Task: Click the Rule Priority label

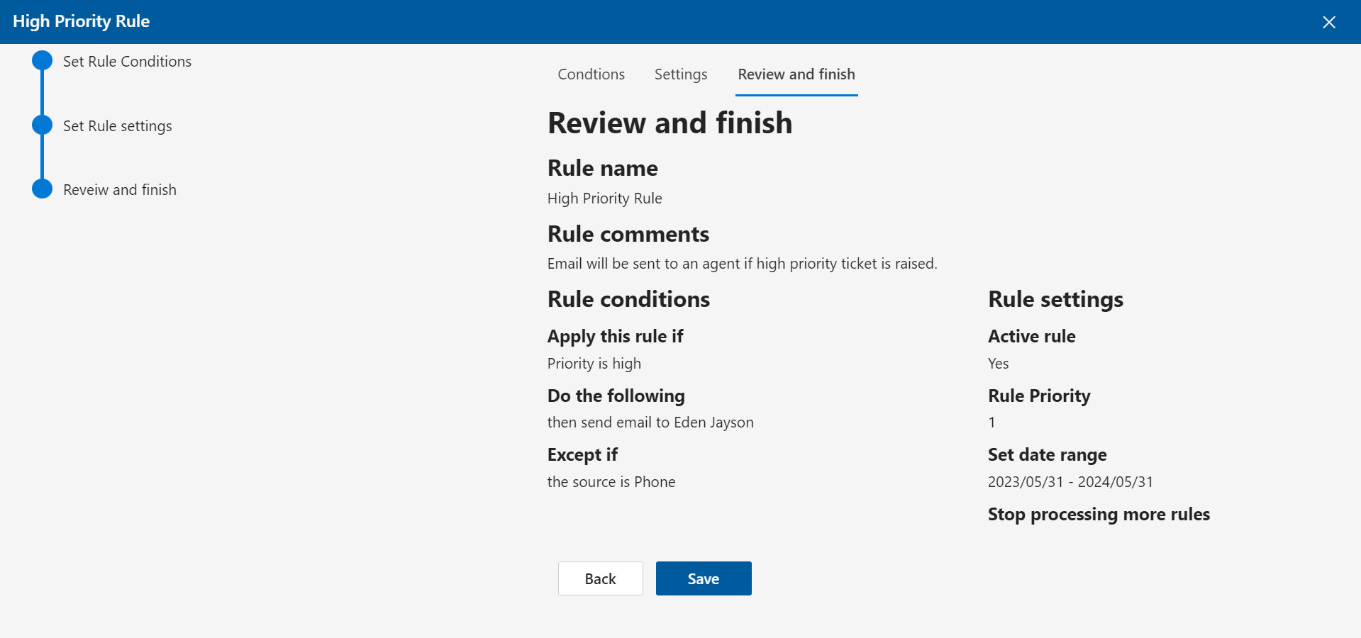Action: [x=1039, y=396]
